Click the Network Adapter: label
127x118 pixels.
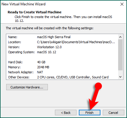[x=21, y=72]
